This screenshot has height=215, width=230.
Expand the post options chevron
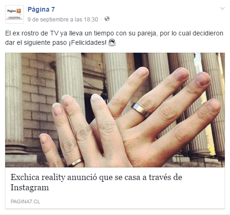pos(223,8)
